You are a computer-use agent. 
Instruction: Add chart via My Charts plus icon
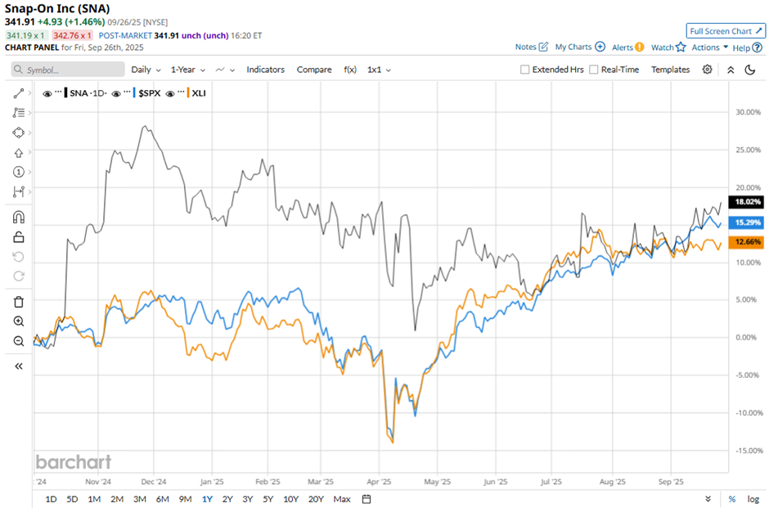[600, 47]
